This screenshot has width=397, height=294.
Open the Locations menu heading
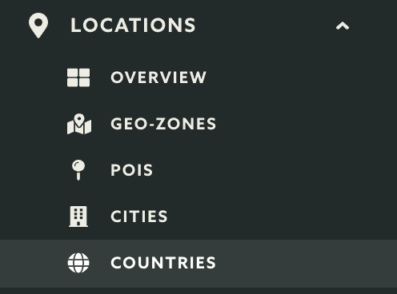click(133, 26)
